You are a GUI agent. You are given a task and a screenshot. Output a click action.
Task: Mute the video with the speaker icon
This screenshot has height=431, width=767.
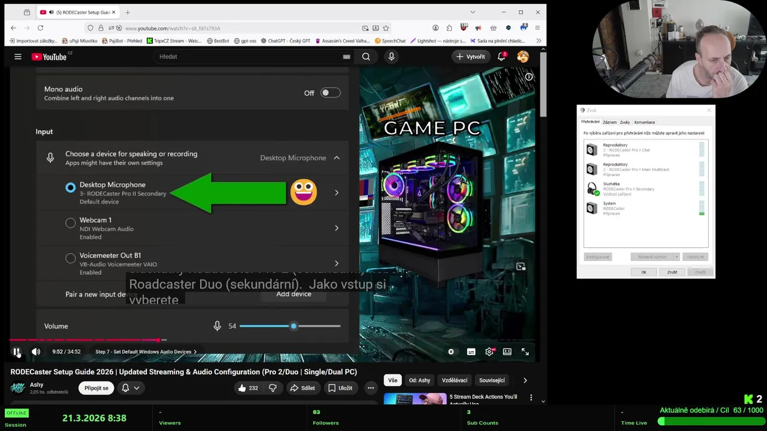36,352
